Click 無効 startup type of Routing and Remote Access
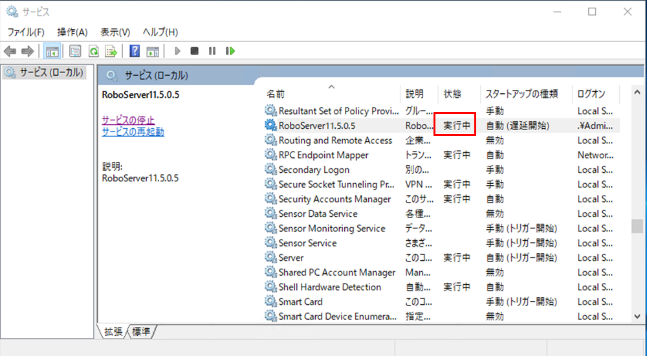The height and width of the screenshot is (356, 647). coord(495,140)
